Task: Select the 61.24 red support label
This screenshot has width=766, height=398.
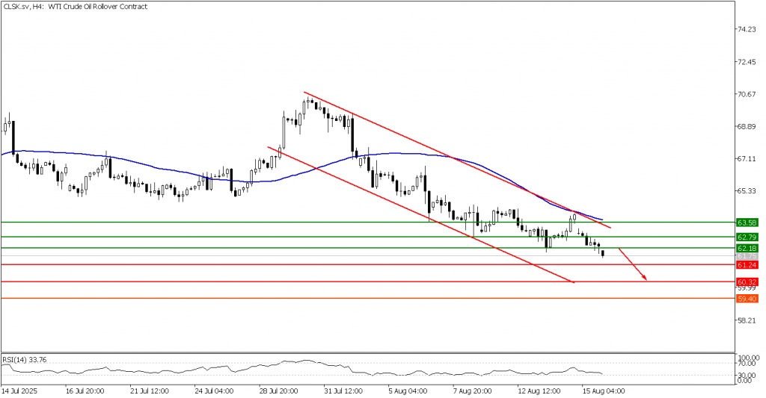Action: click(747, 265)
